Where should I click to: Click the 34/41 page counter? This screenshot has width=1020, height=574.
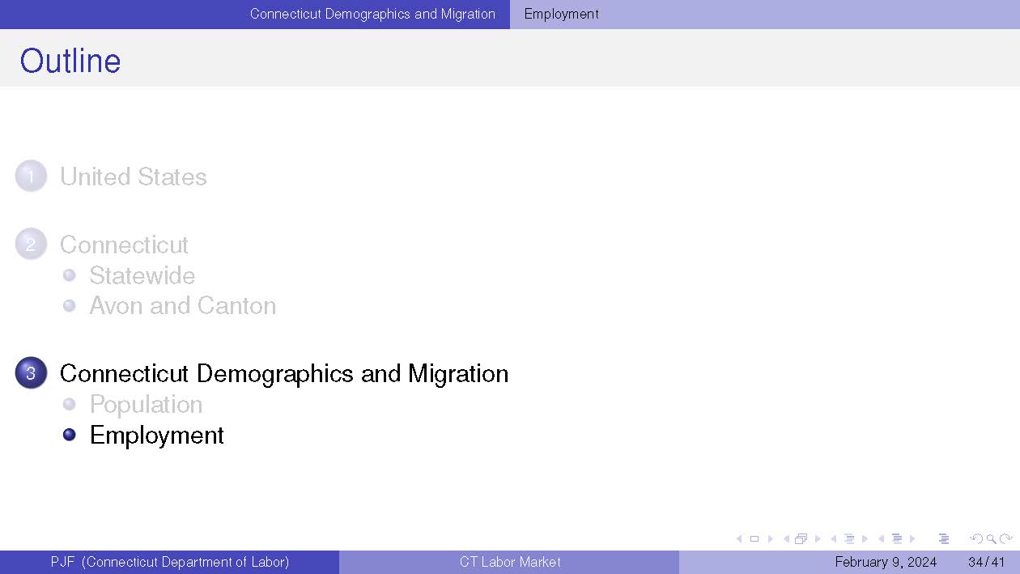point(986,562)
